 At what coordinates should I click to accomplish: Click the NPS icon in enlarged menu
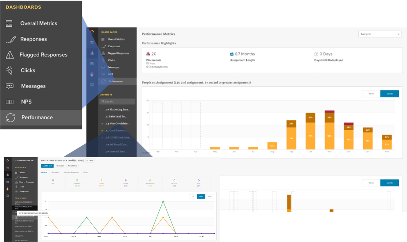(9, 102)
